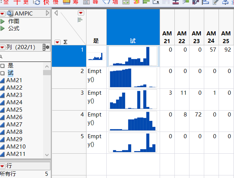The height and width of the screenshot is (178, 234).
Task: Select row number 4
Action: (x=69, y=121)
